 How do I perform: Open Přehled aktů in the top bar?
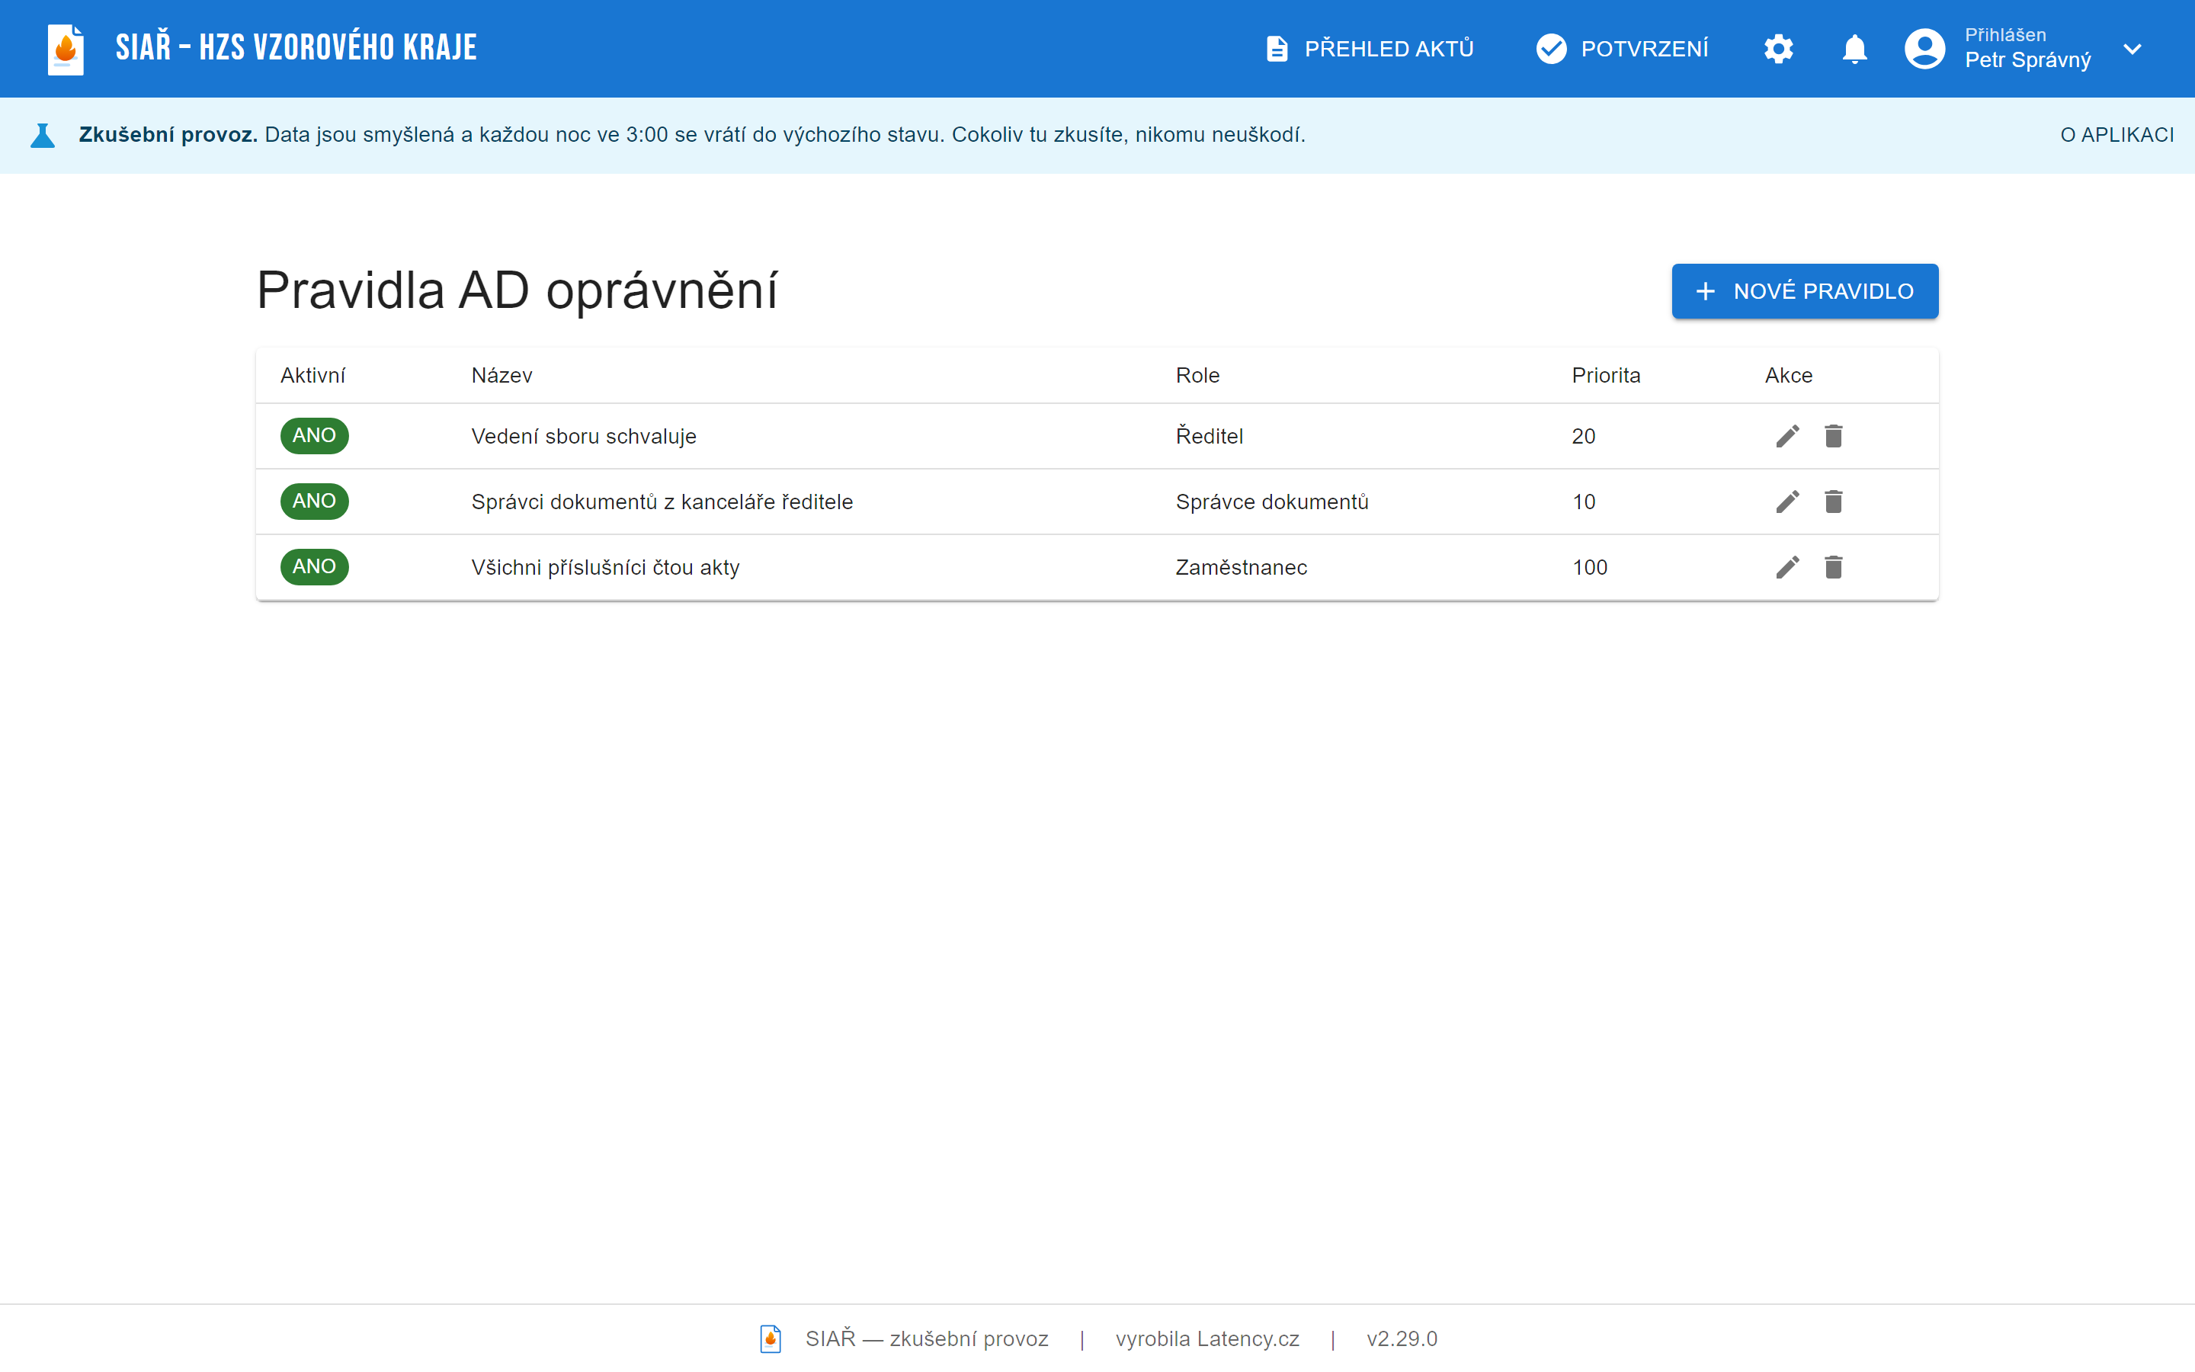(x=1370, y=49)
